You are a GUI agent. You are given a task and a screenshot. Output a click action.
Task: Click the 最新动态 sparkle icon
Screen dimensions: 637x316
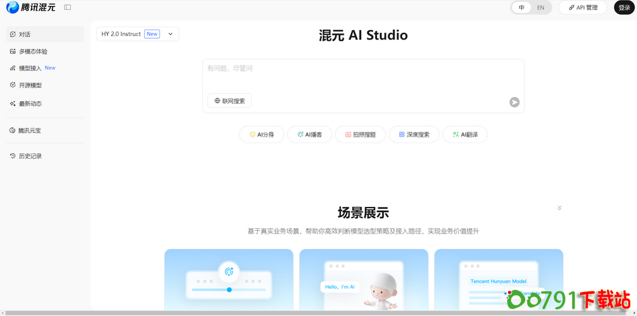click(x=13, y=104)
